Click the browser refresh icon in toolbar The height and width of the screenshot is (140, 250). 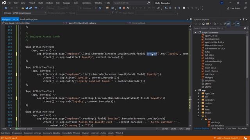tap(100, 8)
